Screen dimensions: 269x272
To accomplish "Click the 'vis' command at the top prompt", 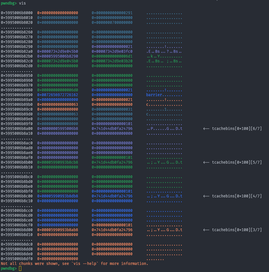I will (x=22, y=3).
